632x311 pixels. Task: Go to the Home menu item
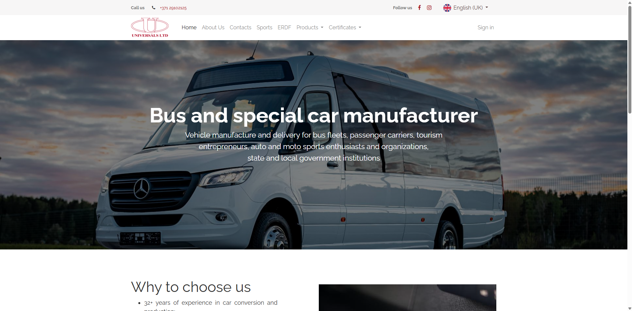click(189, 27)
